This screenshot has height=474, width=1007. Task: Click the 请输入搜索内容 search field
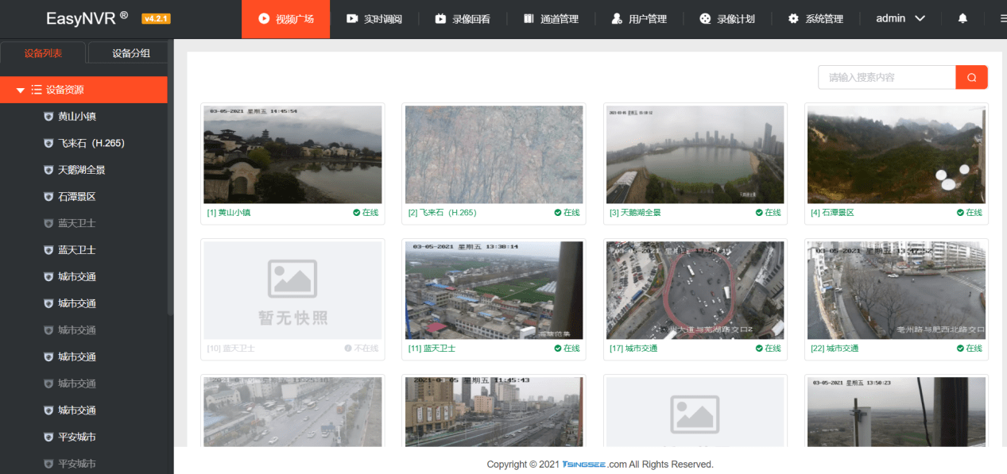pos(886,77)
